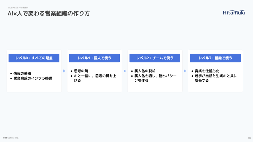Click the 思考の鏡 bullet text

coord(81,71)
